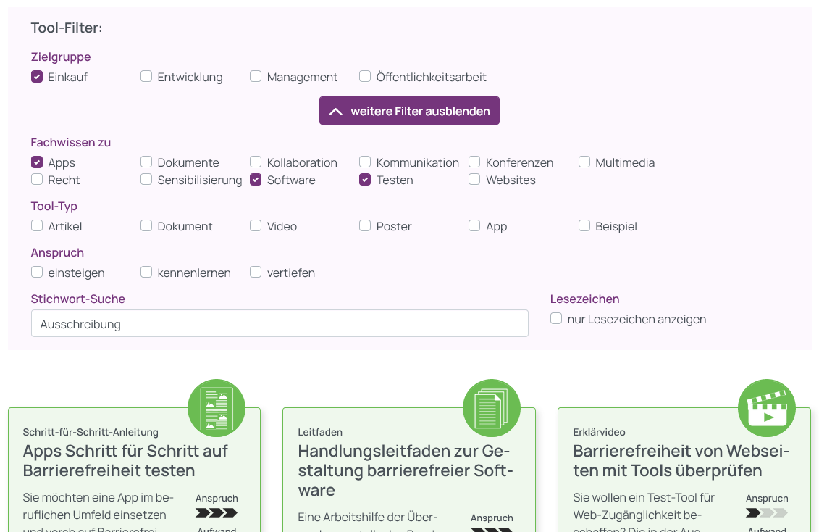Check the Entwicklung target group

[146, 76]
